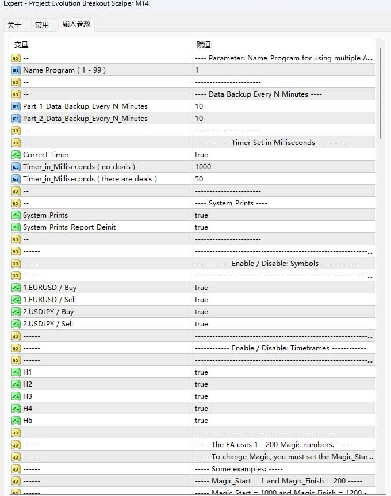Image resolution: width=391 pixels, height=496 pixels.
Task: Click the boolean icon next to 2.USDJPY / Buy
Action: (x=16, y=311)
